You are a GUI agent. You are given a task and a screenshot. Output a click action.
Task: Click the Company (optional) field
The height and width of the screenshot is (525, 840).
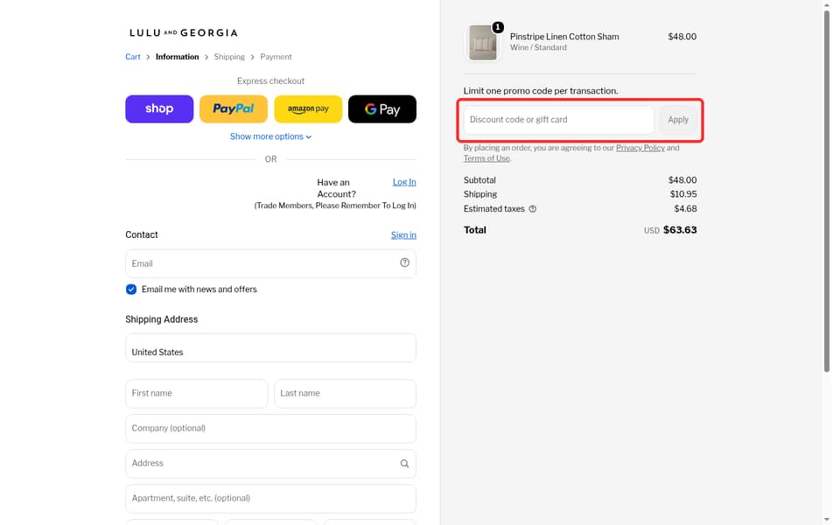coord(270,429)
